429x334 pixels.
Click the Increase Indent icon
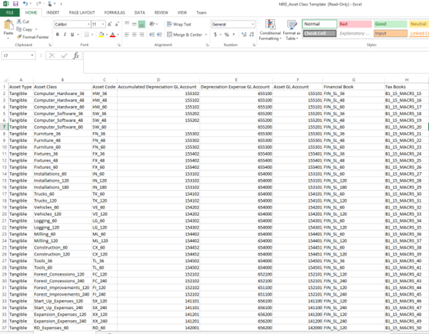tap(159, 35)
